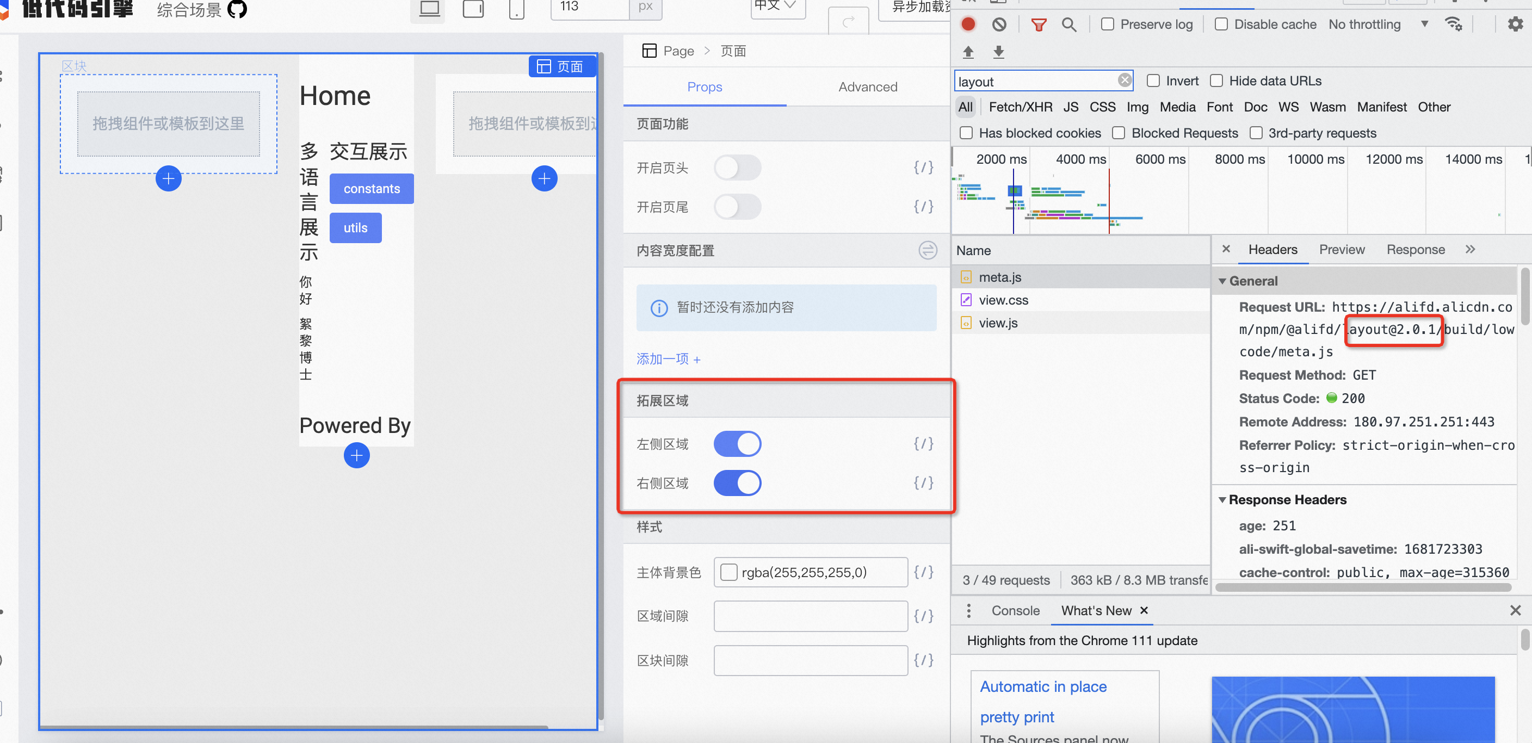Click the 添加一项 link

tap(668, 358)
